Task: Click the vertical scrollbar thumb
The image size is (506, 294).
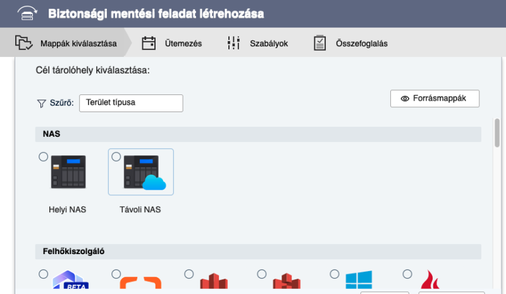Action: pos(497,133)
